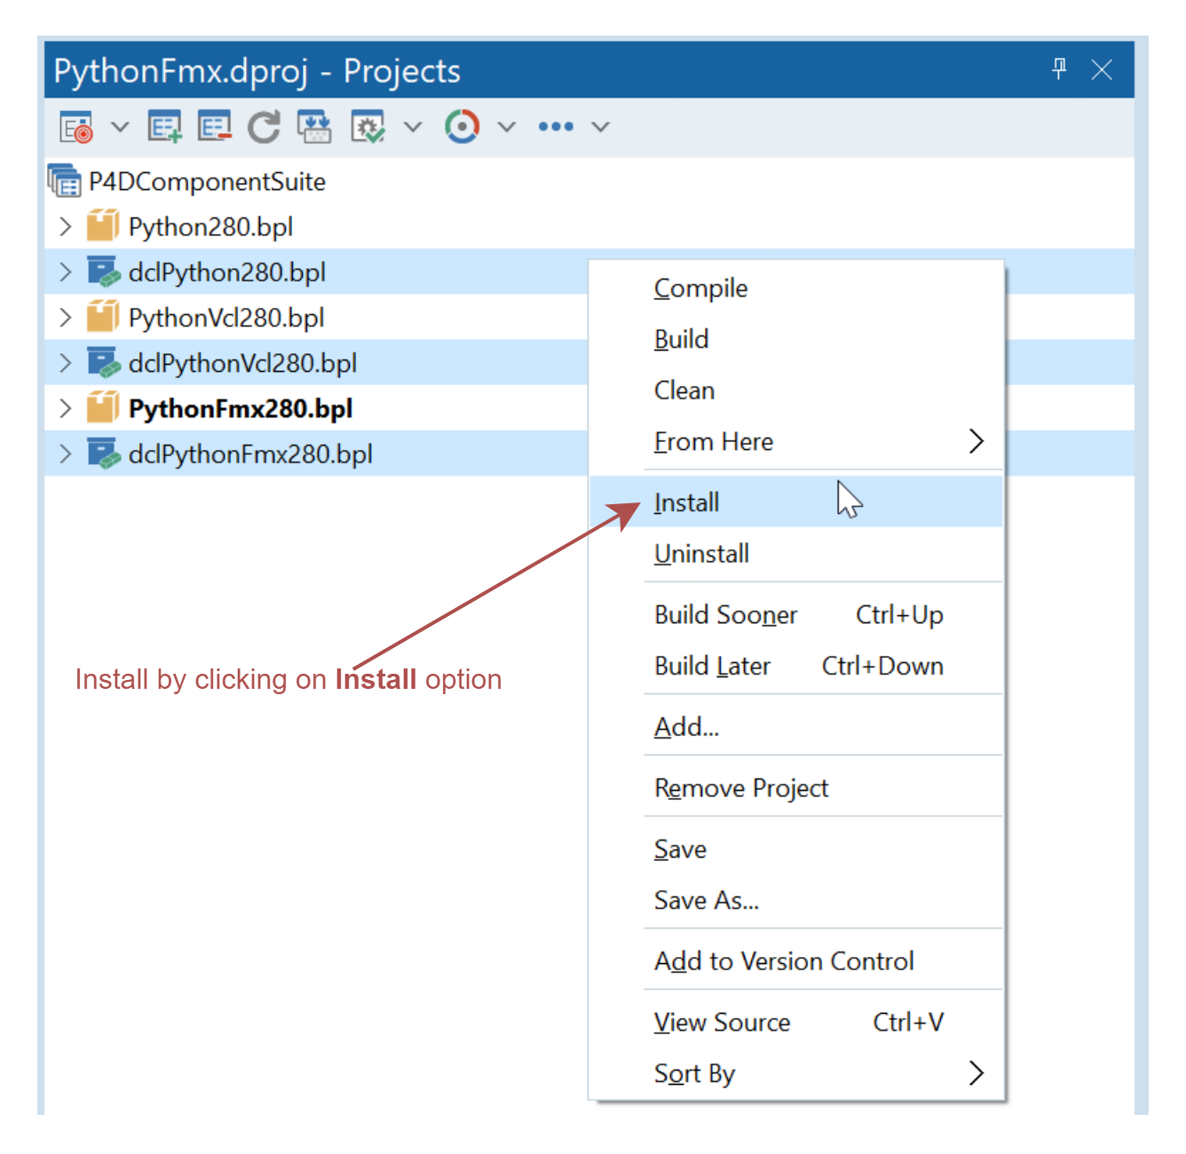Viewport: 1186px width, 1154px height.
Task: Click the project group layout toolbar icon
Action: tap(314, 127)
